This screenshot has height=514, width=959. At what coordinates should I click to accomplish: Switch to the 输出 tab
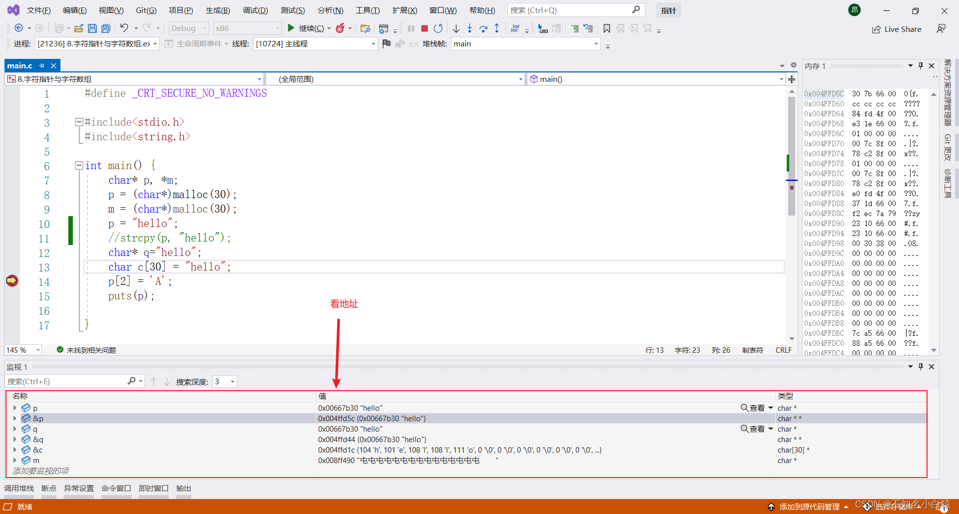184,488
